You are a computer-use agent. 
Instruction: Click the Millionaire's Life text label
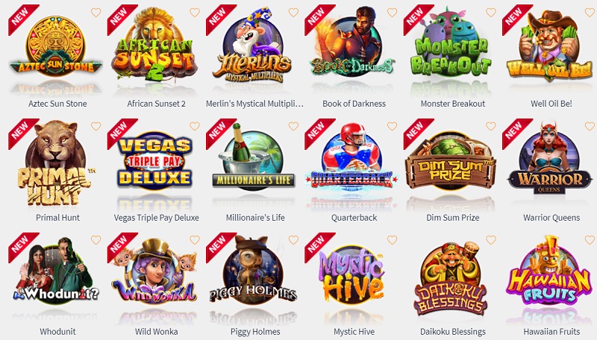point(255,218)
